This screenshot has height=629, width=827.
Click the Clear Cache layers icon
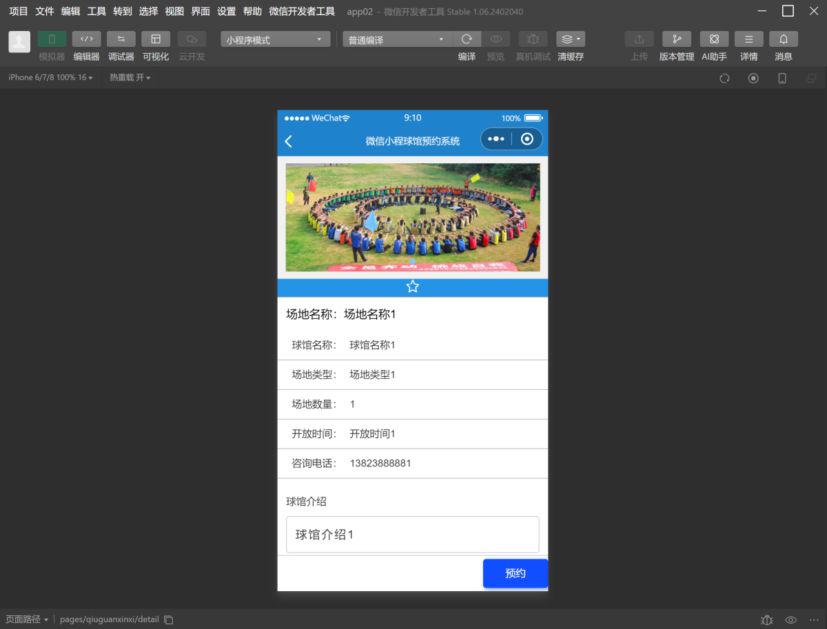[x=570, y=39]
